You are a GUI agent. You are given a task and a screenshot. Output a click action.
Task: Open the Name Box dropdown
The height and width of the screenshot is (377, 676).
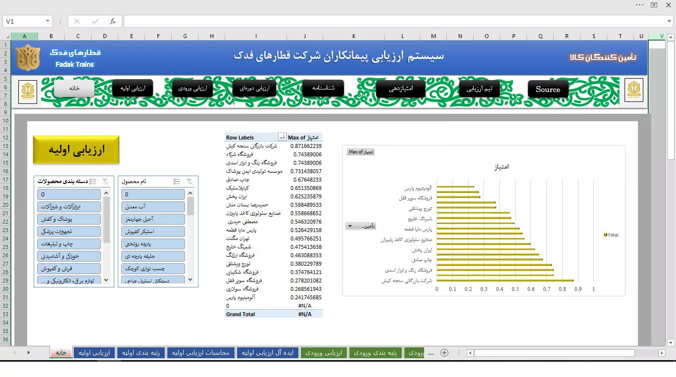tap(48, 21)
